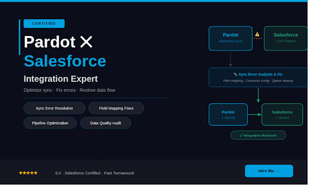
Task: Click the green arrow between Pardot and Salesforce
Action: [255, 114]
